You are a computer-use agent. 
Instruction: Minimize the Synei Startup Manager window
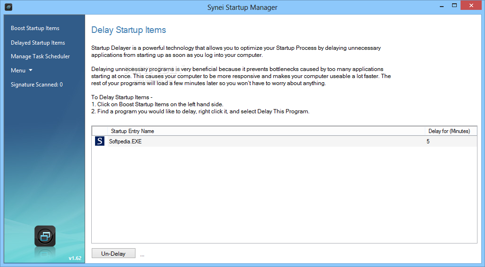tap(442, 6)
